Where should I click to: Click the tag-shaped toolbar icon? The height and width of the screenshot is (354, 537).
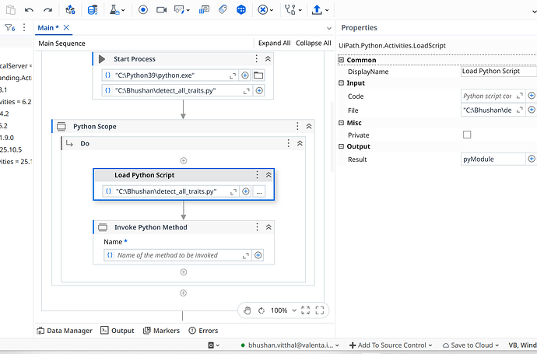pos(223,9)
